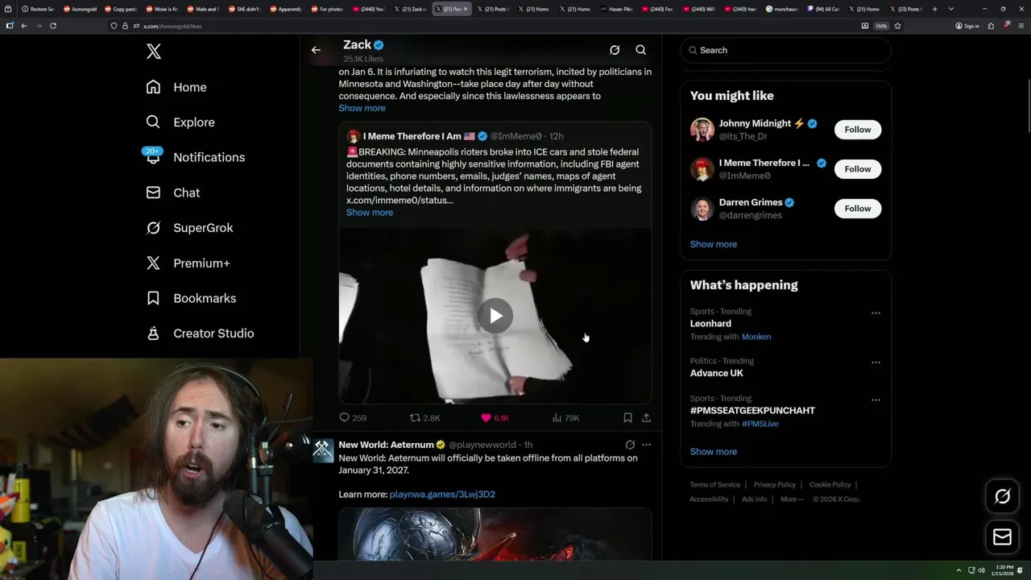This screenshot has height=580, width=1031.
Task: Open more options for #PMSSEATGEEKPUNCHAHT trend
Action: (x=876, y=400)
